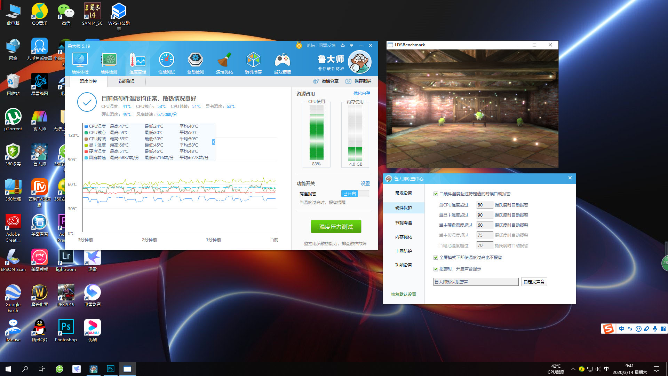Viewport: 668px width, 376px height.
Task: Click 恢复默认设置 link
Action: [404, 295]
